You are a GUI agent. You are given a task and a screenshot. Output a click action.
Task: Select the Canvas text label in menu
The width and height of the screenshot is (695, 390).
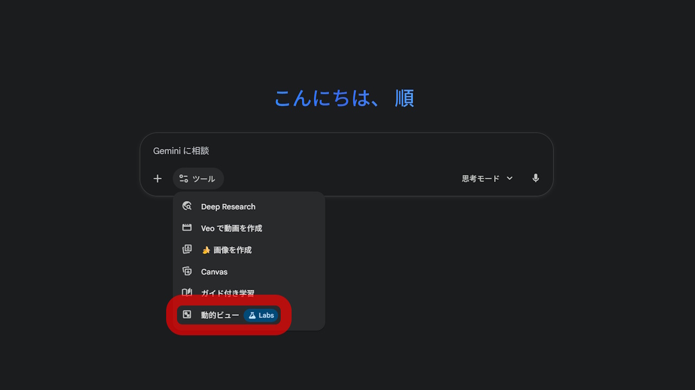tap(214, 272)
